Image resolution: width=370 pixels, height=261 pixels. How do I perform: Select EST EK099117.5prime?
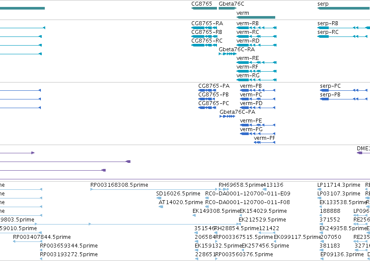point(275,241)
